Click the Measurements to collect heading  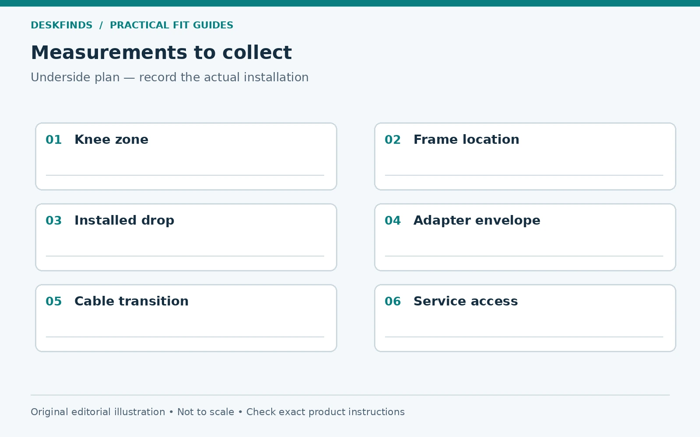pyautogui.click(x=161, y=53)
